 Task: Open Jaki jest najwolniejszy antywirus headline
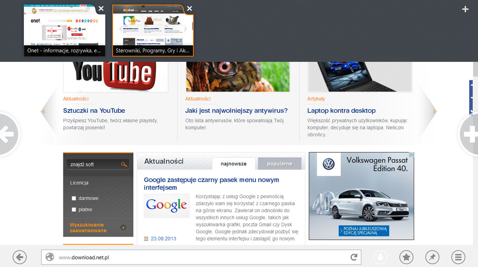point(236,110)
